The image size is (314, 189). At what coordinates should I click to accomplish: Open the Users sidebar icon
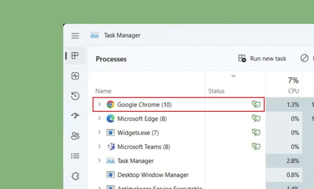tap(75, 136)
